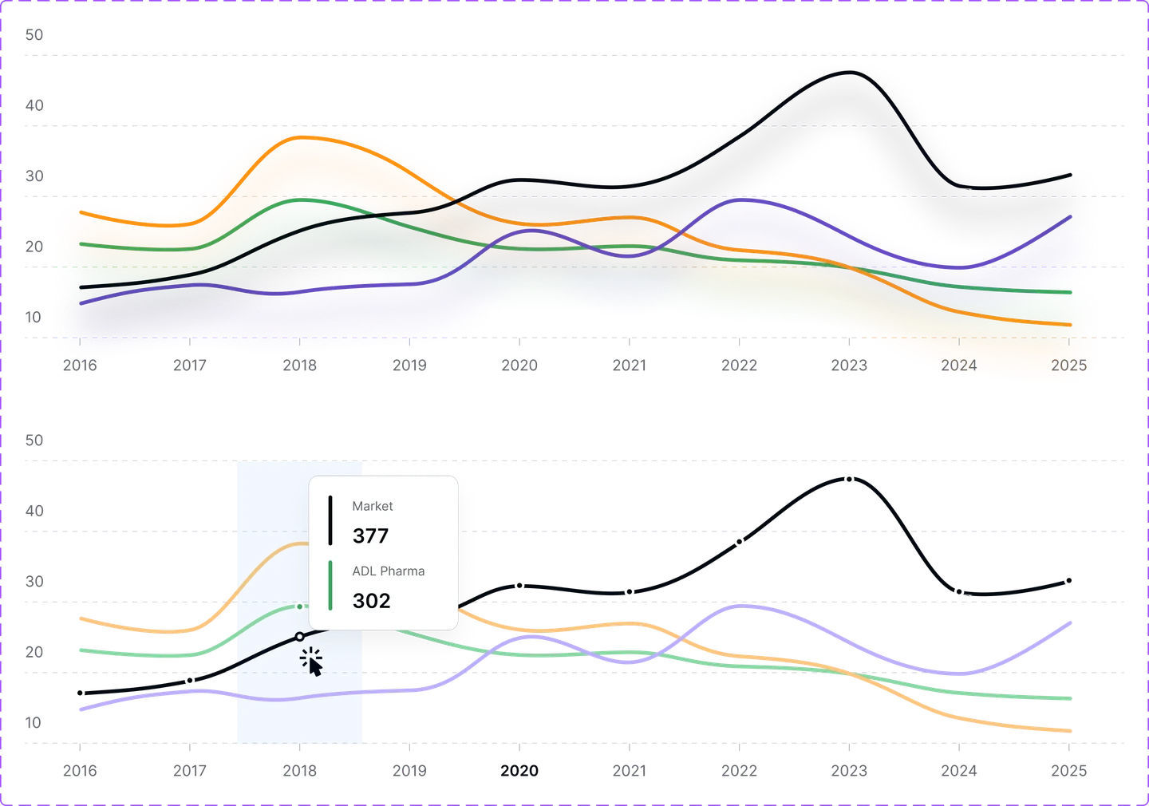
Task: Select the Market data point at 2022, lower chart
Action: (x=739, y=542)
